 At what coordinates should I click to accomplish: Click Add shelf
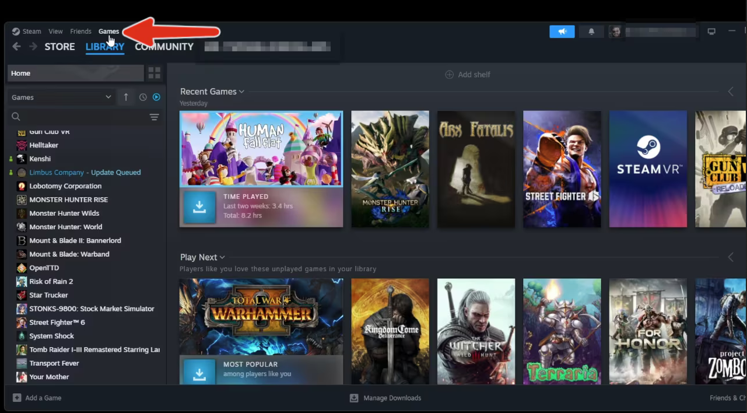(467, 74)
